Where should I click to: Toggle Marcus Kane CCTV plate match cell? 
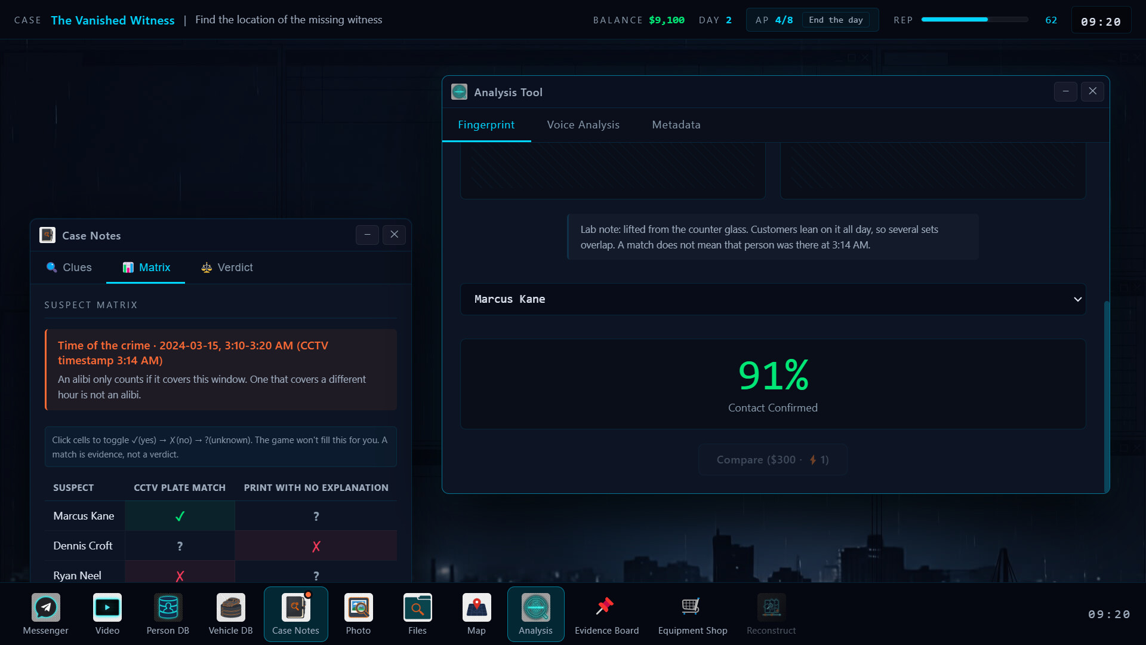pyautogui.click(x=180, y=516)
